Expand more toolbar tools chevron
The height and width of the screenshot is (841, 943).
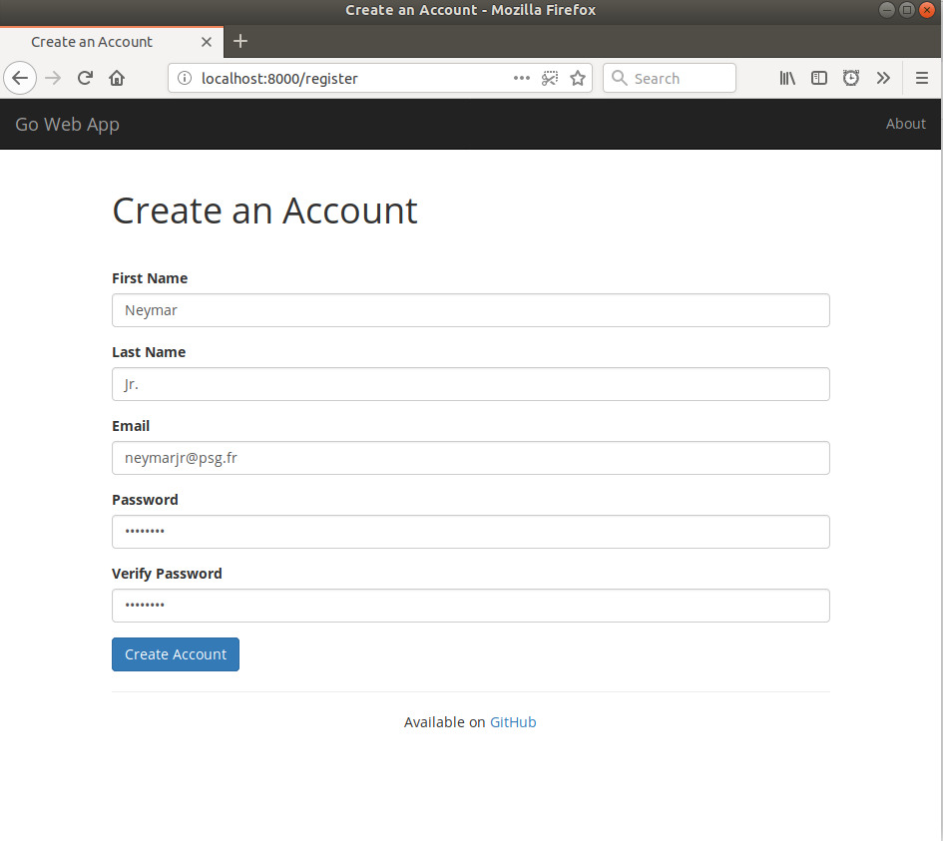point(883,78)
